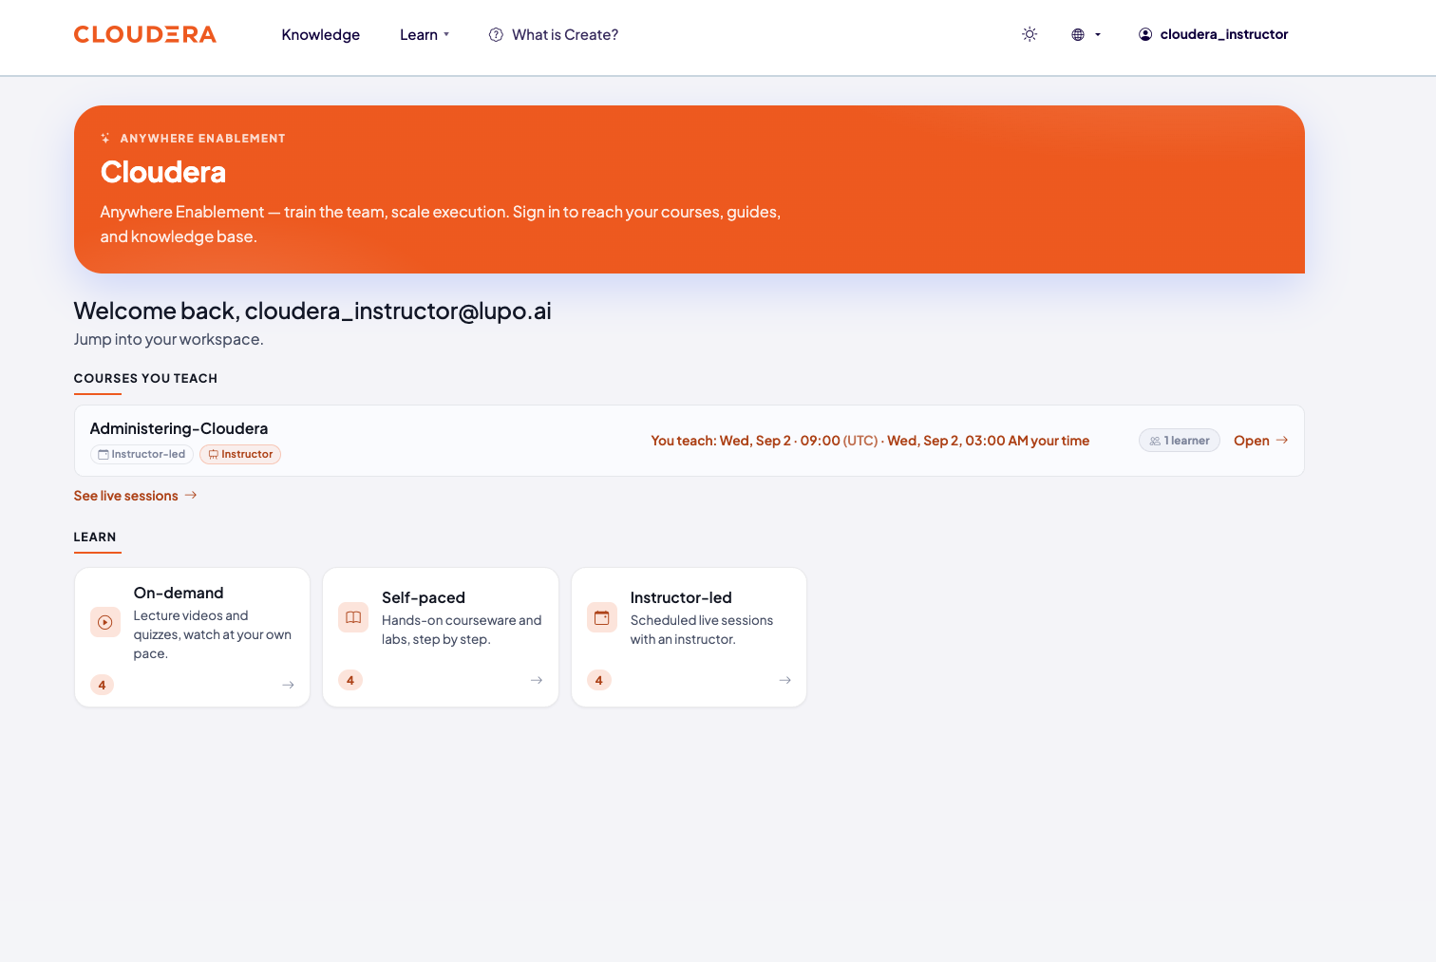Click the arrow next to Open
The image size is (1436, 962).
(1282, 441)
